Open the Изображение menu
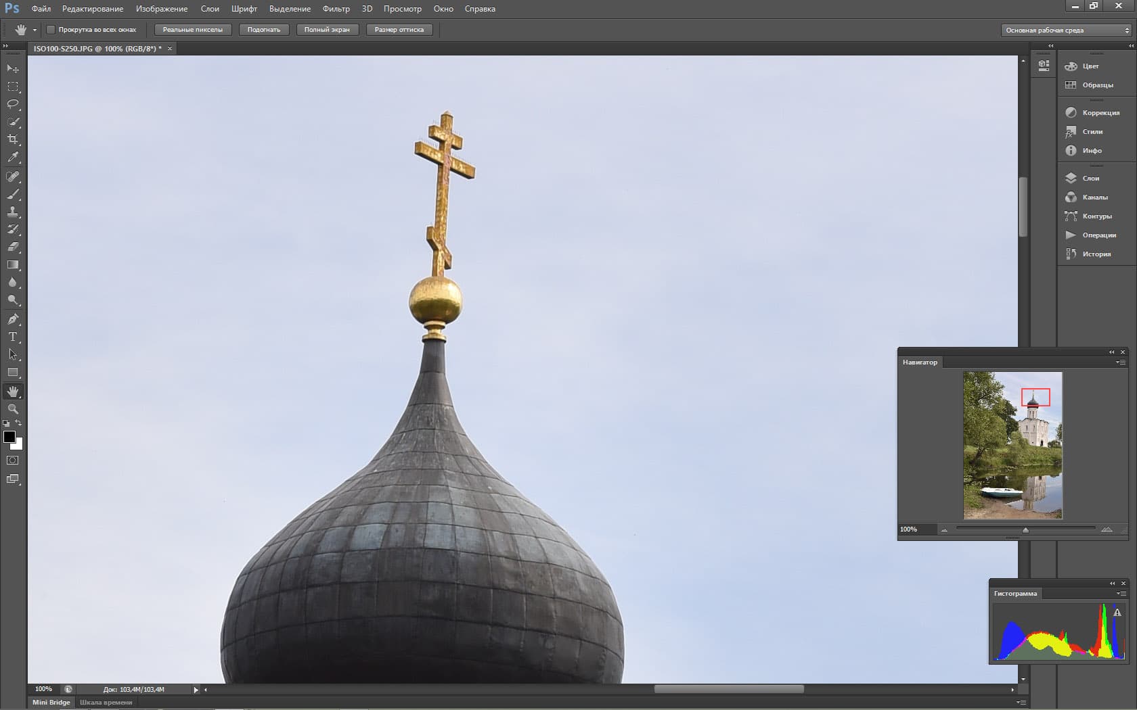 (162, 9)
